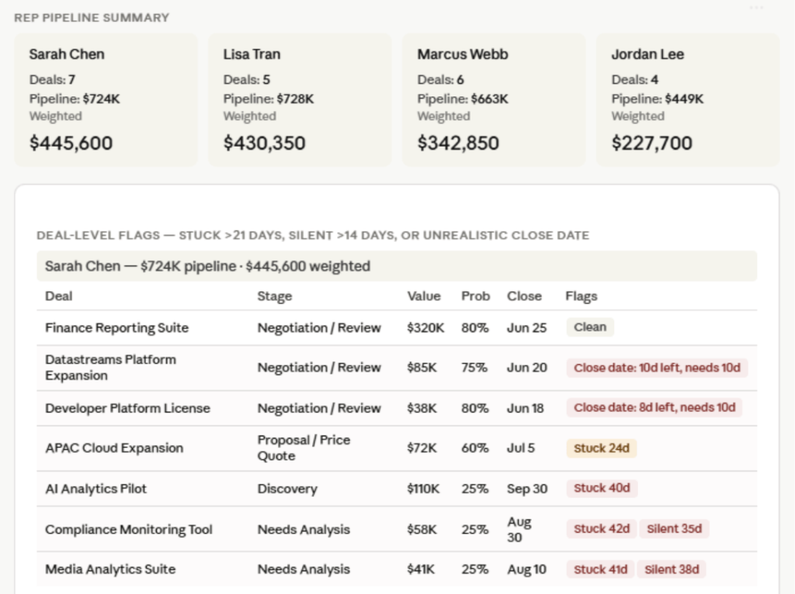Click Sarah Chen's weighted amount $445,600
795x594 pixels.
(x=71, y=143)
